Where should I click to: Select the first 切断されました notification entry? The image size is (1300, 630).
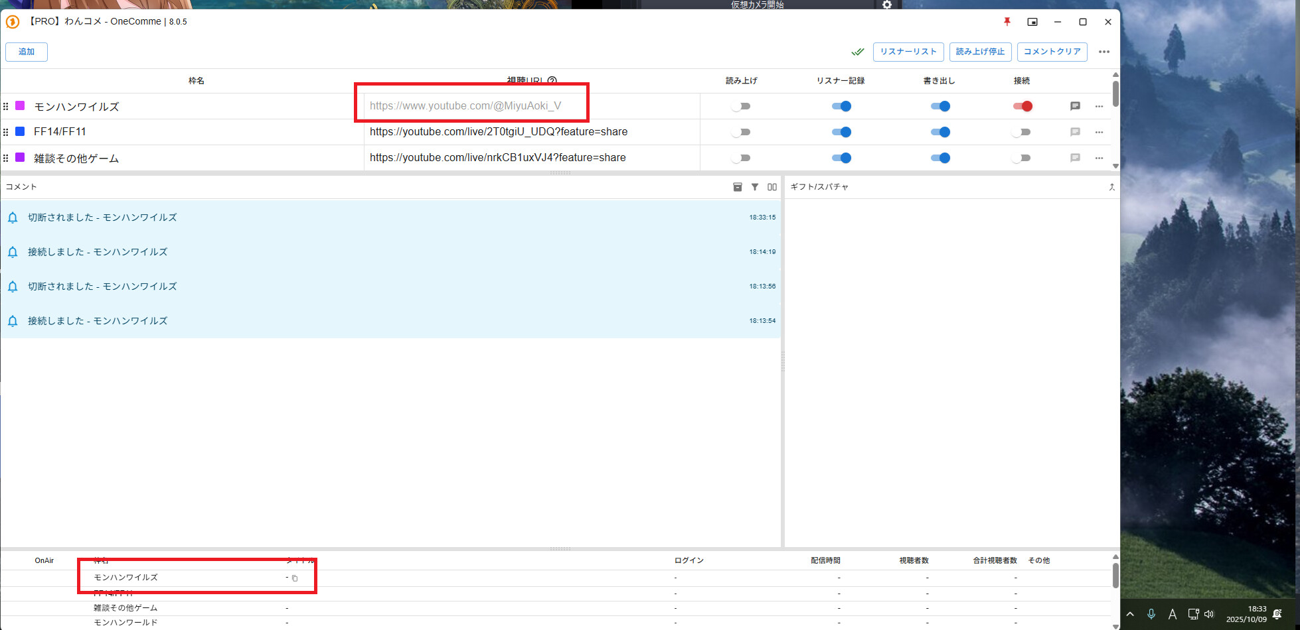[x=102, y=218]
